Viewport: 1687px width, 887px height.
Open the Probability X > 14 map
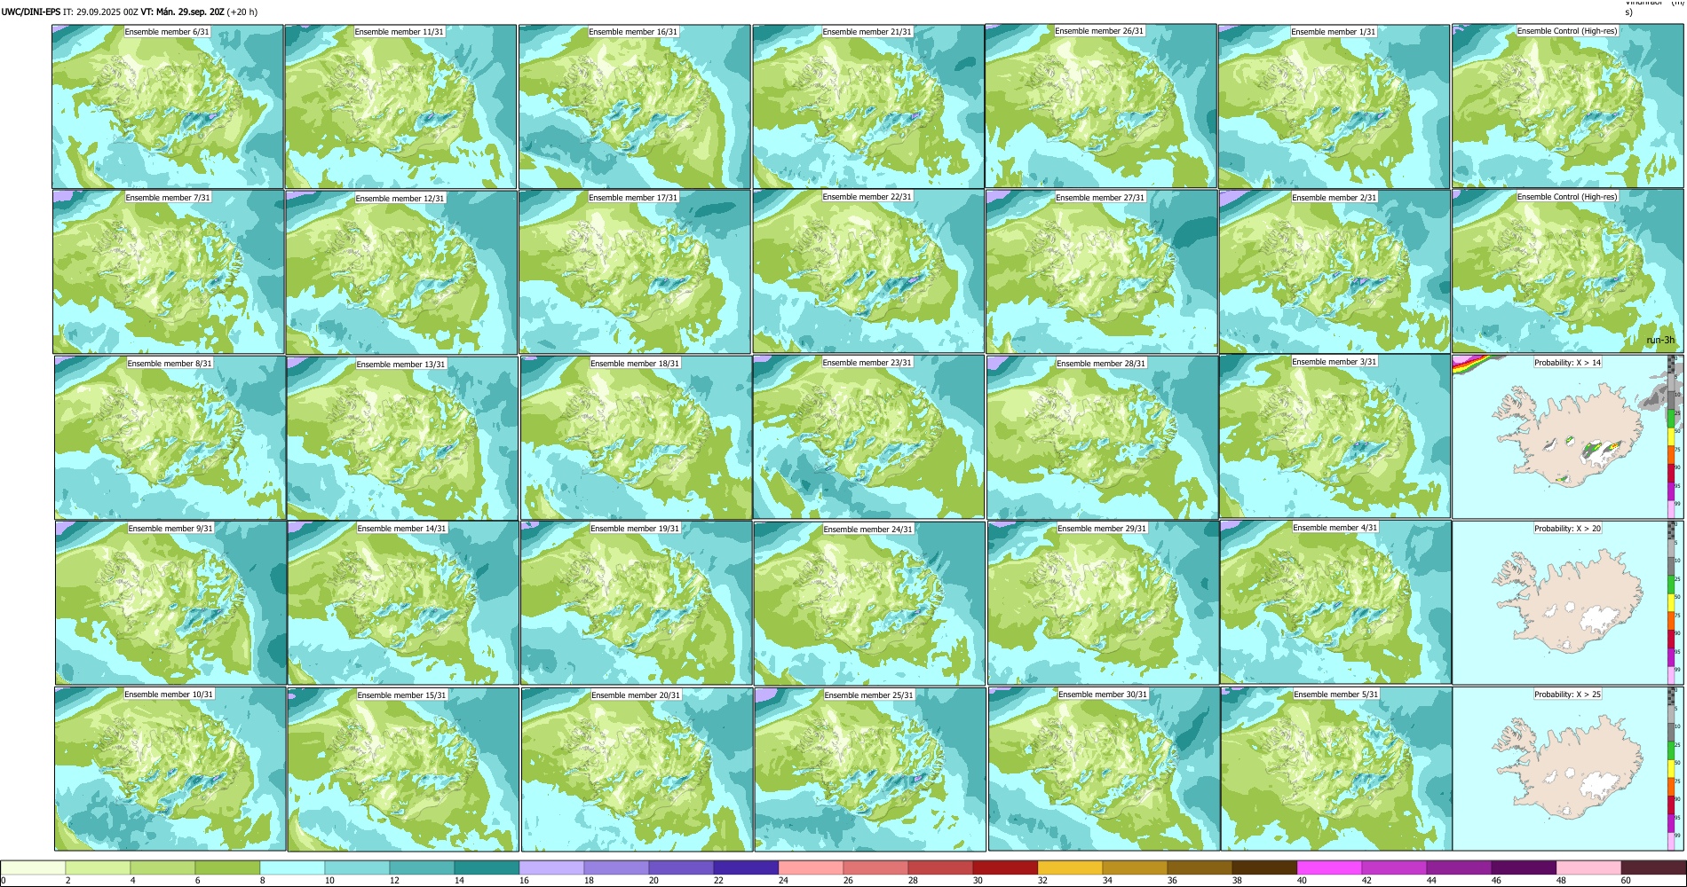1568,437
